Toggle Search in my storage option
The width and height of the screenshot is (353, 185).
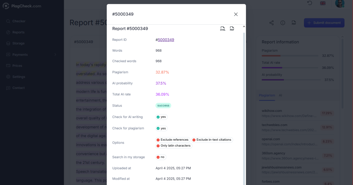click(161, 157)
